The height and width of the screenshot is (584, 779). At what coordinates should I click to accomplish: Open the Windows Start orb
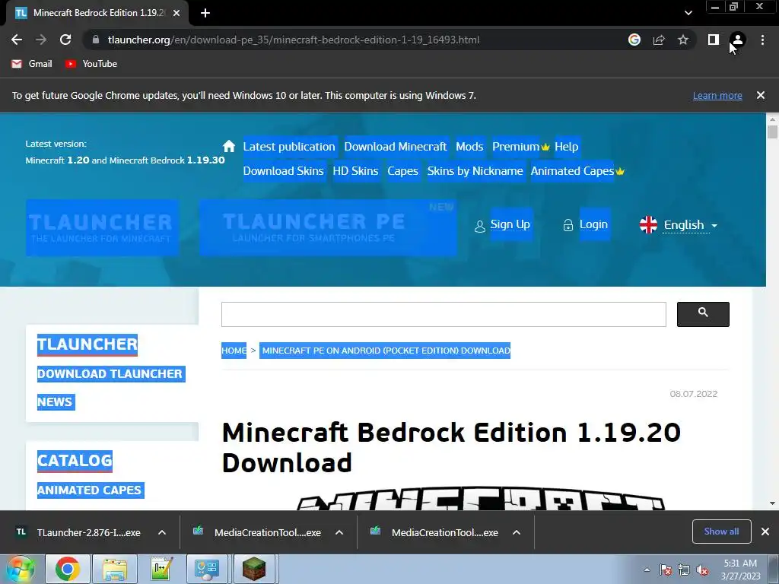pyautogui.click(x=21, y=569)
